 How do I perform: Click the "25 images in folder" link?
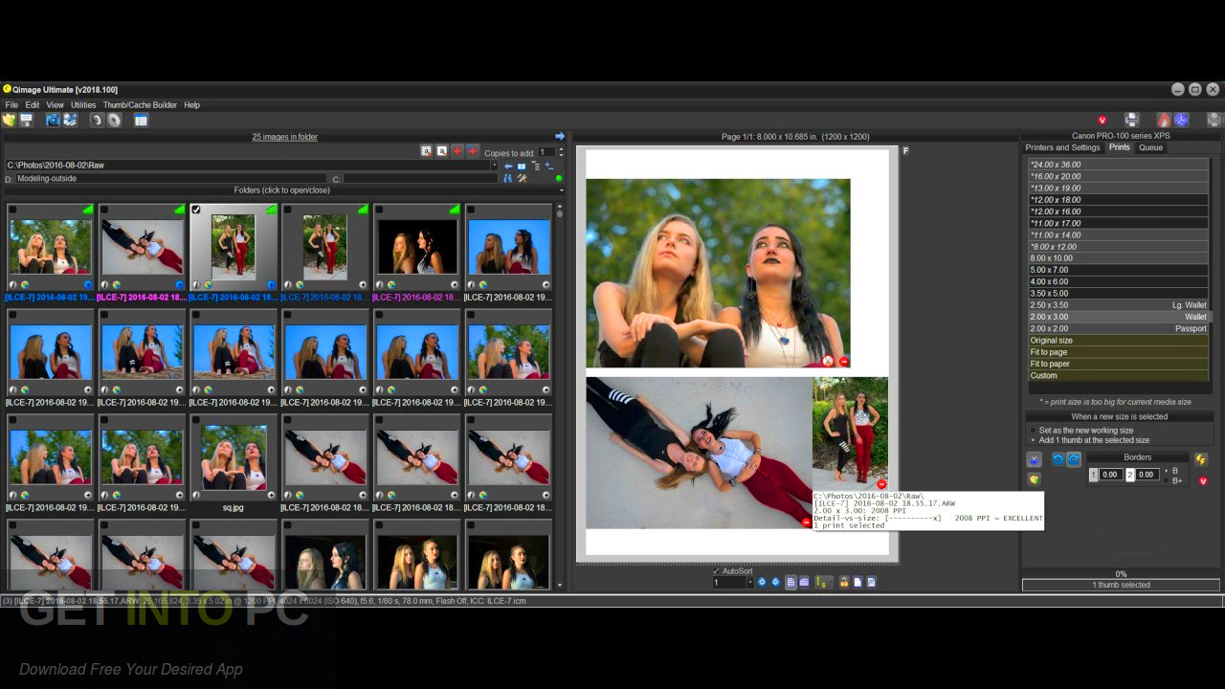[x=284, y=137]
